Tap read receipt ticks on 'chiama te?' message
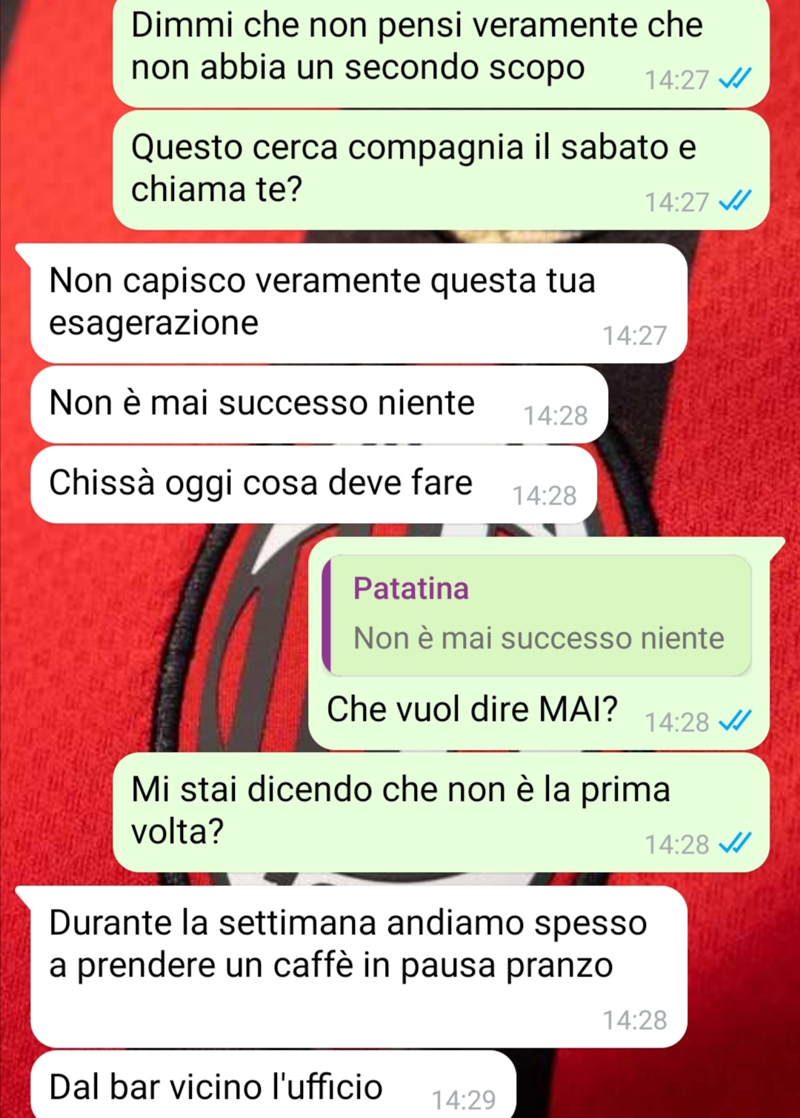 point(736,201)
